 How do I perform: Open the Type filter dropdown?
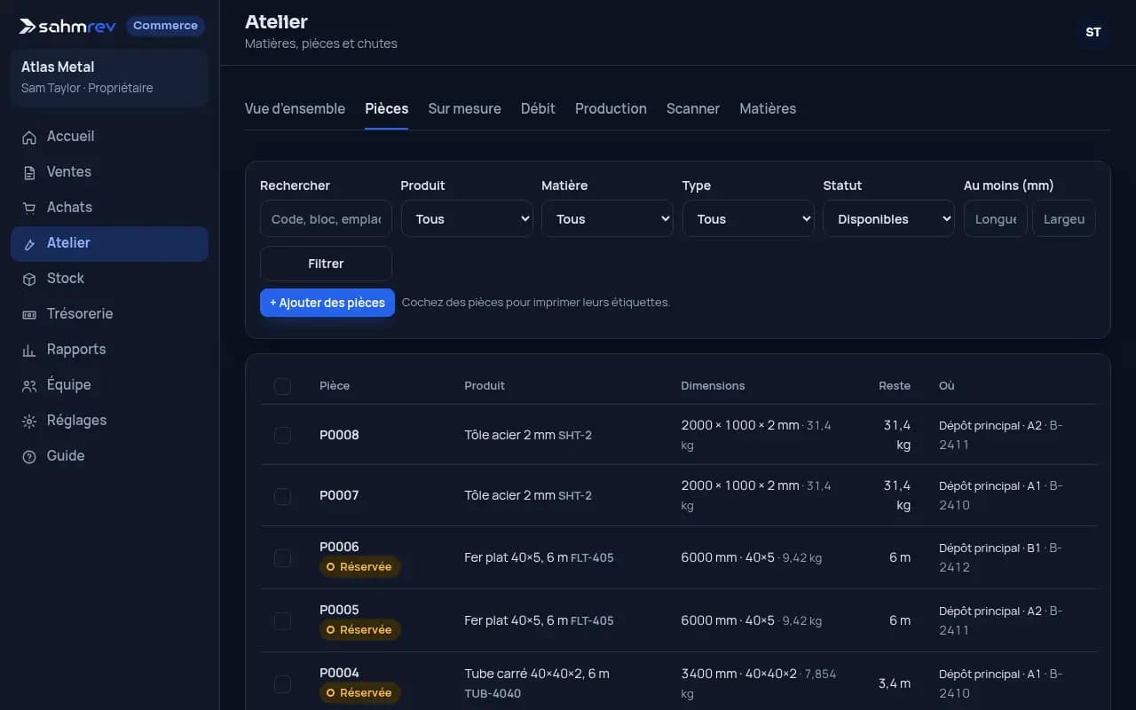[x=748, y=219]
